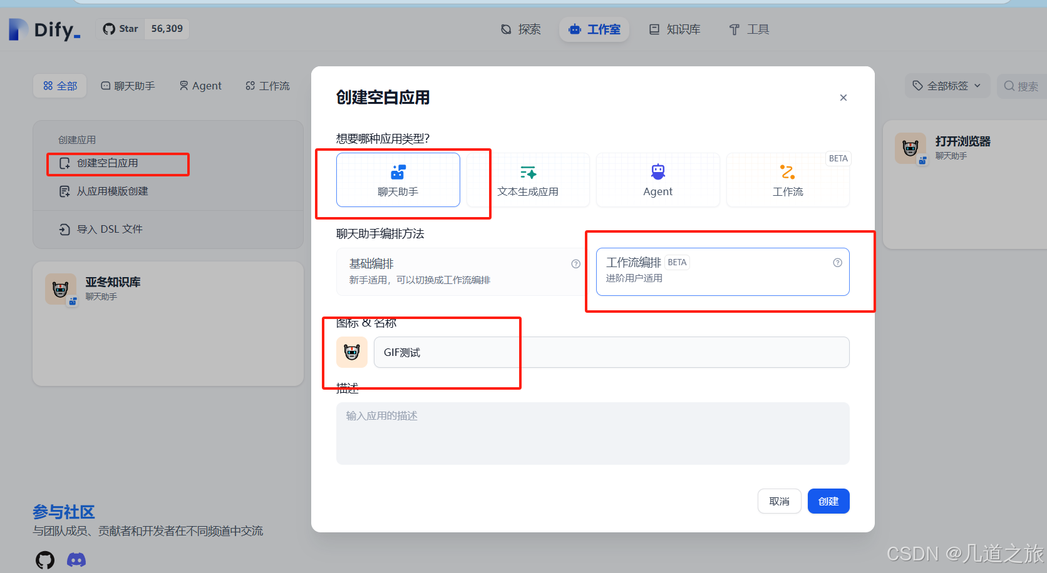Click the 描述 description input area
Viewport: 1047px width, 573px height.
tap(592, 433)
